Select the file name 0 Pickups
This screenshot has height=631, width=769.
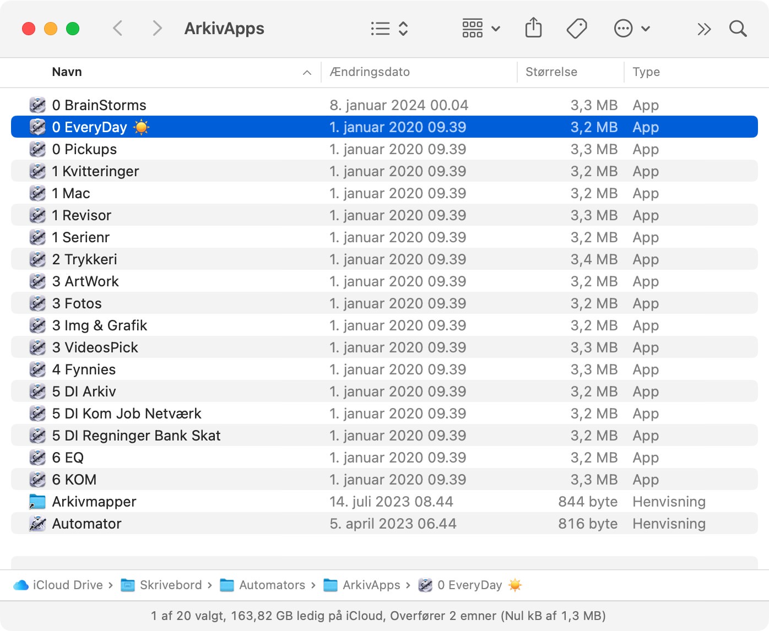pos(84,149)
